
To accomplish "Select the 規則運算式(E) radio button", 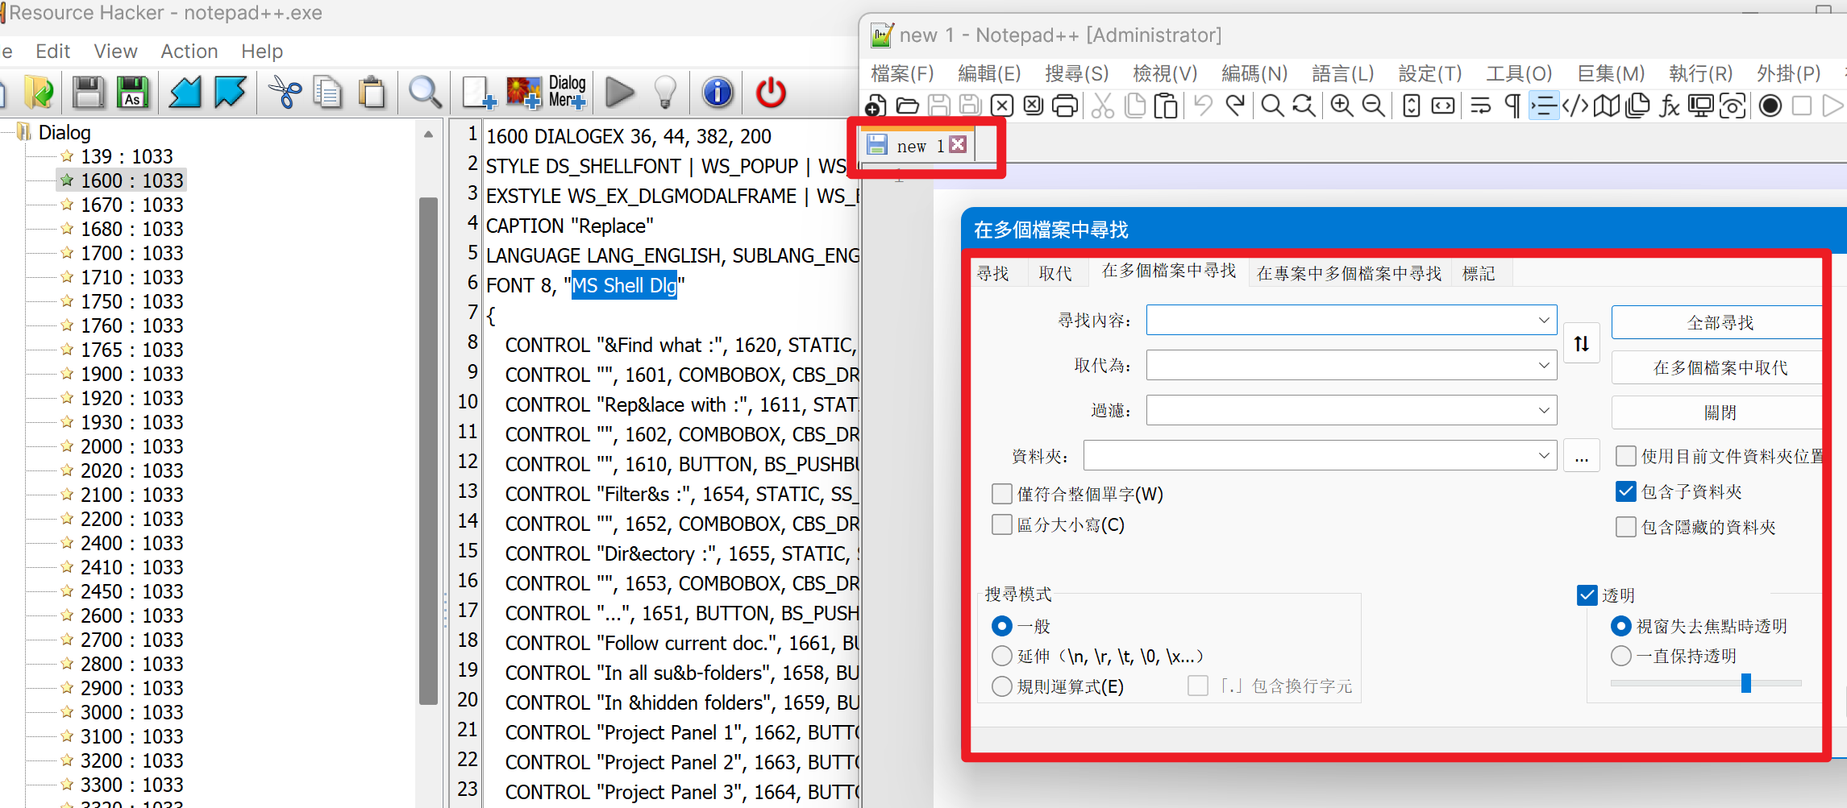I will (1001, 686).
